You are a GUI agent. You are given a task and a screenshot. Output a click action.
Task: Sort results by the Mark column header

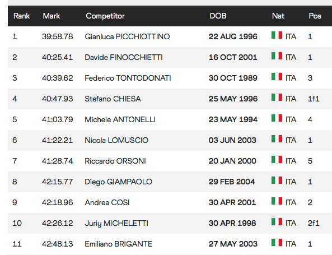[x=52, y=16]
